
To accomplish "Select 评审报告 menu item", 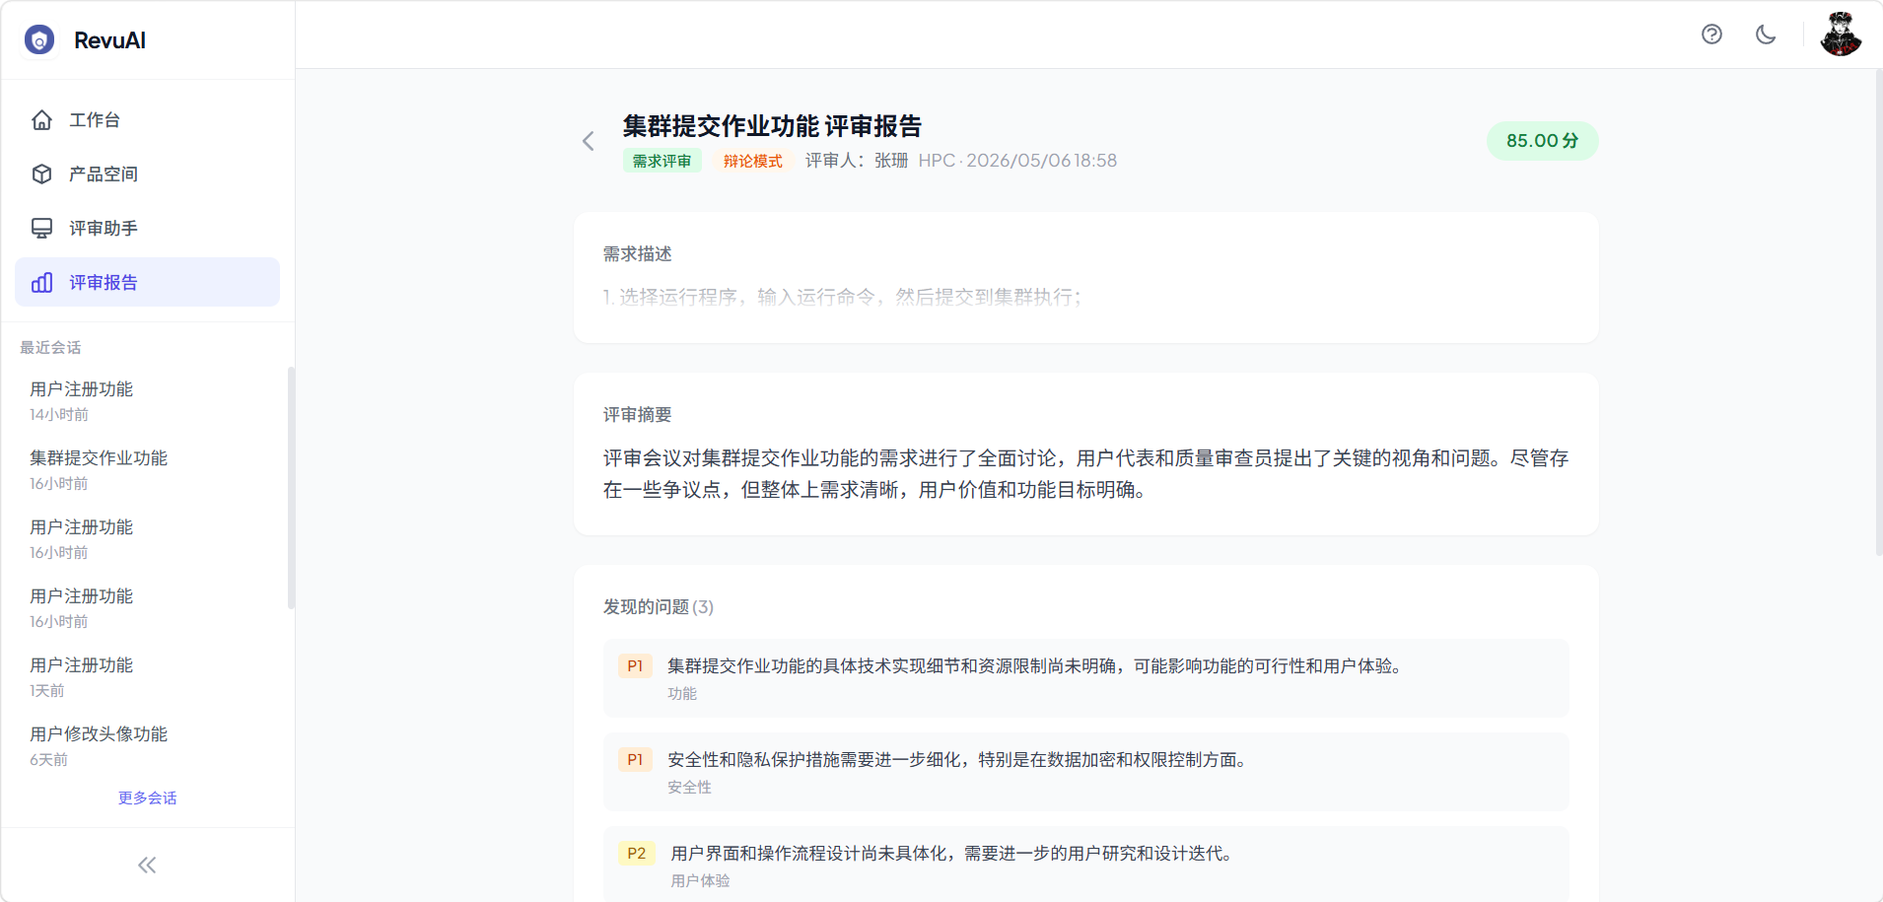I will click(x=147, y=282).
